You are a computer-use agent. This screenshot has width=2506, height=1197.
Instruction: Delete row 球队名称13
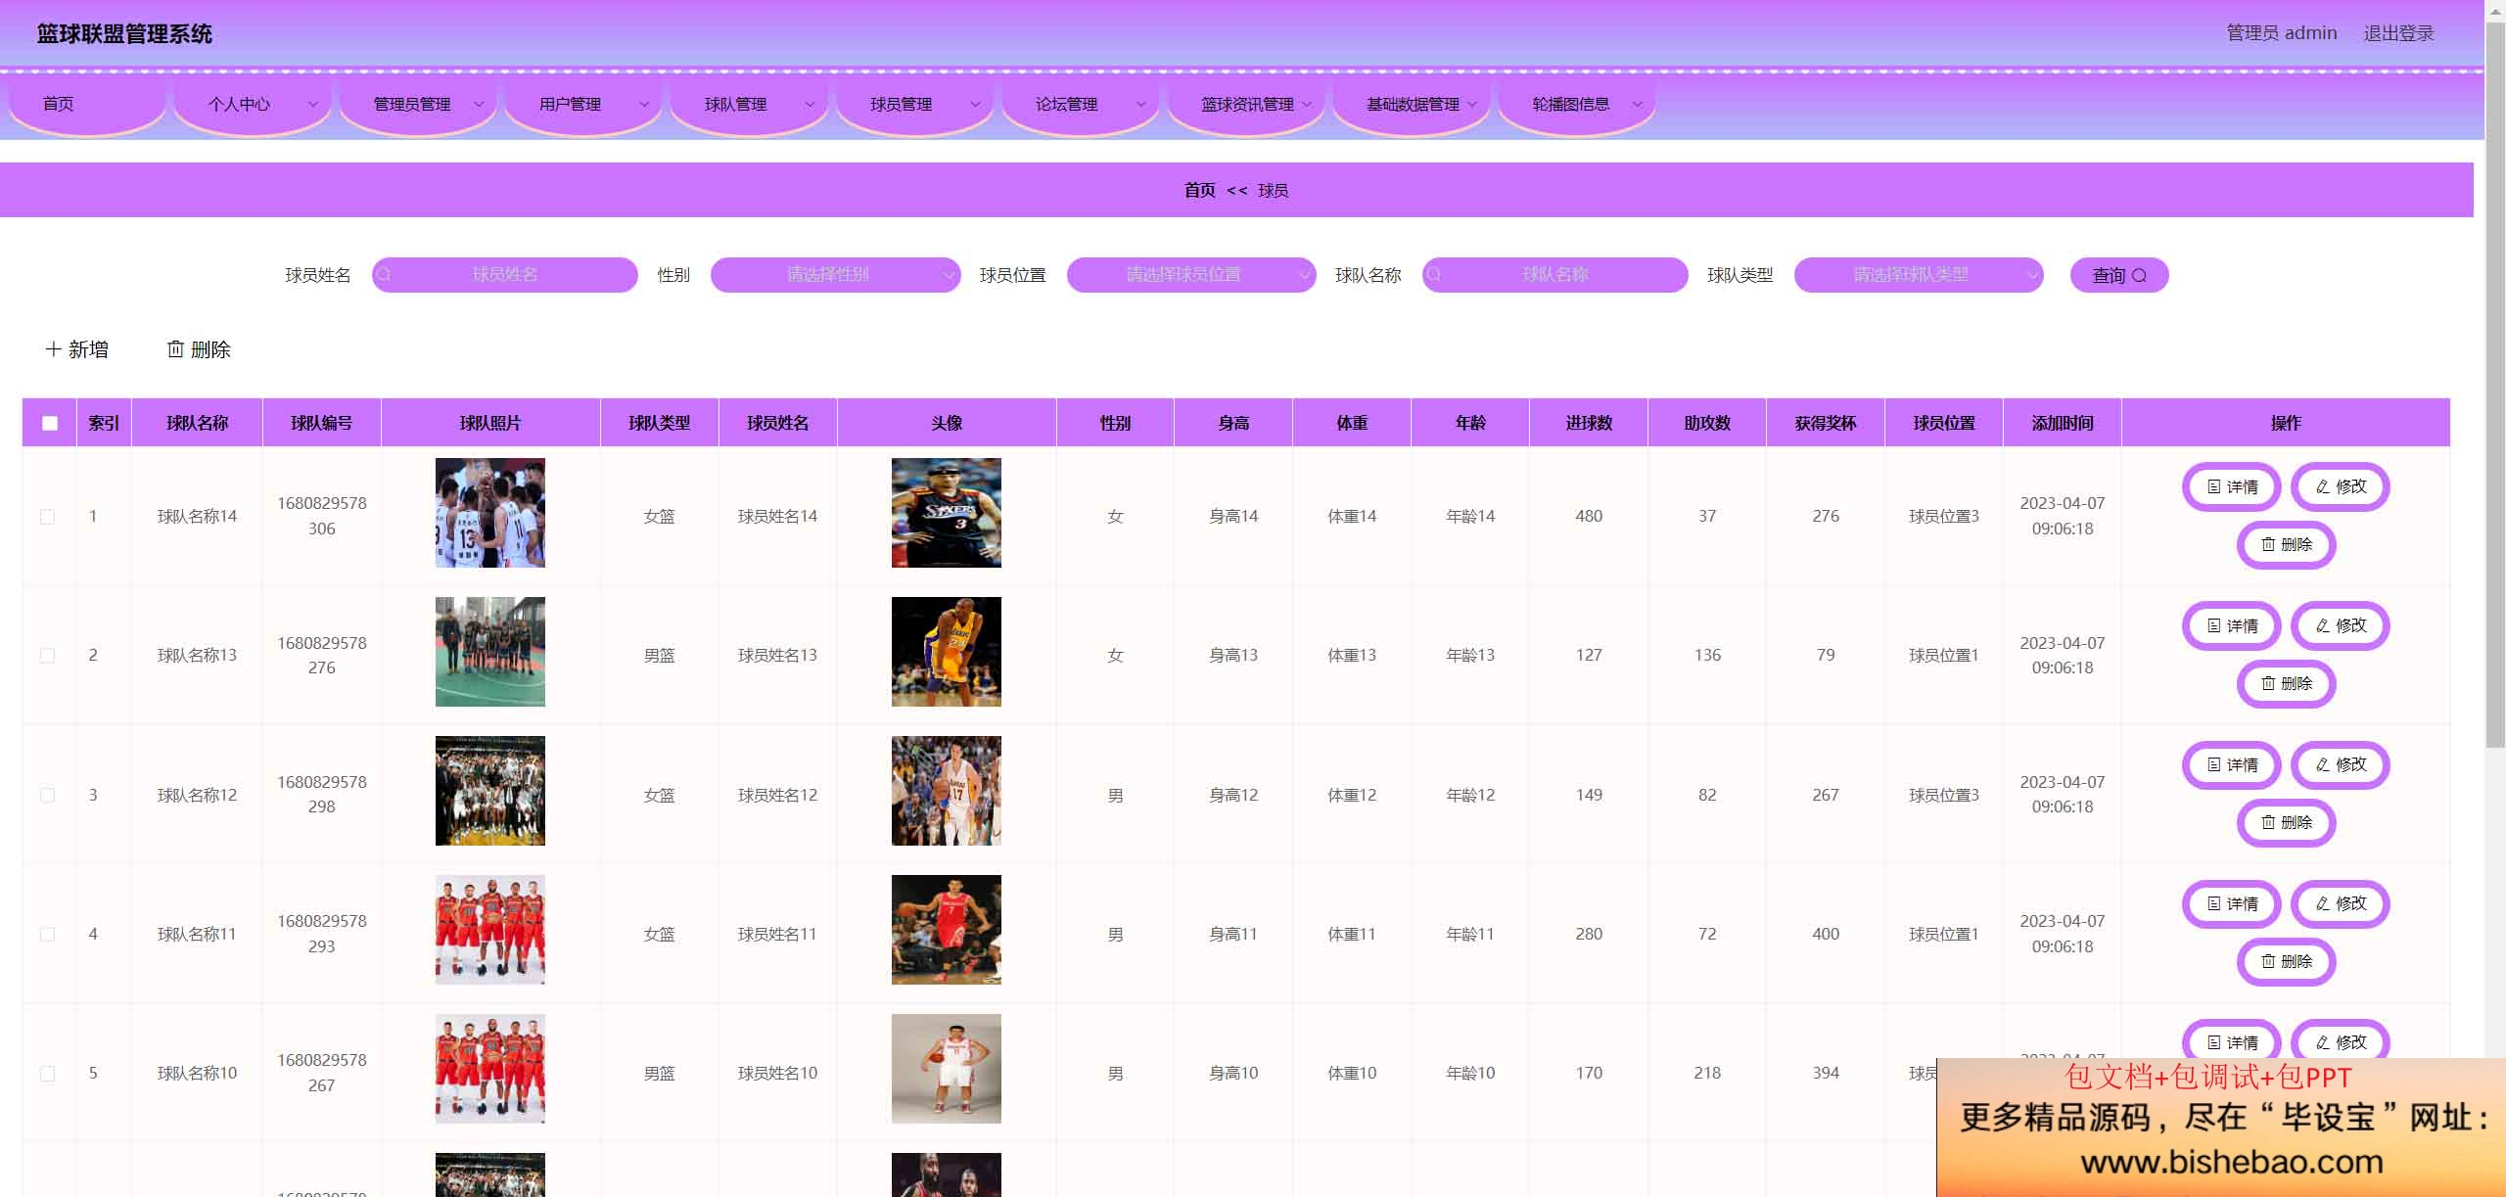coord(2287,683)
